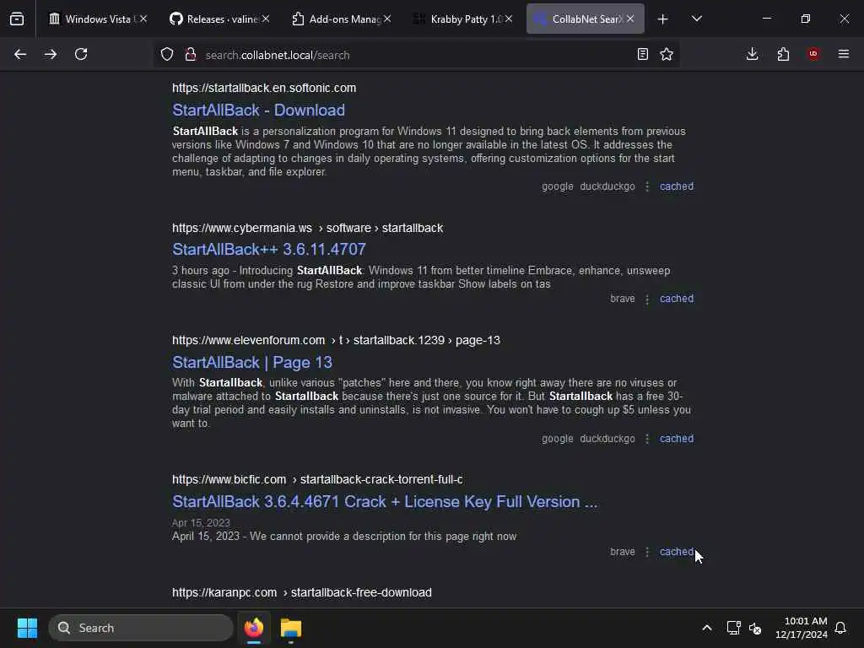The height and width of the screenshot is (648, 864).
Task: Click elevenforum.com URL breadcrumb
Action: click(336, 341)
